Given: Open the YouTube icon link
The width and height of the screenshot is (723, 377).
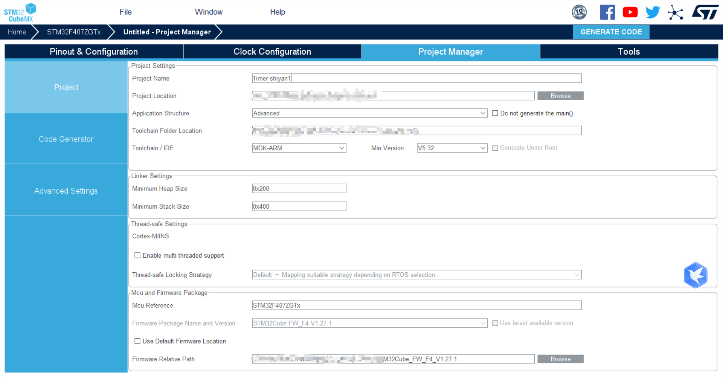Looking at the screenshot, I should coord(630,12).
